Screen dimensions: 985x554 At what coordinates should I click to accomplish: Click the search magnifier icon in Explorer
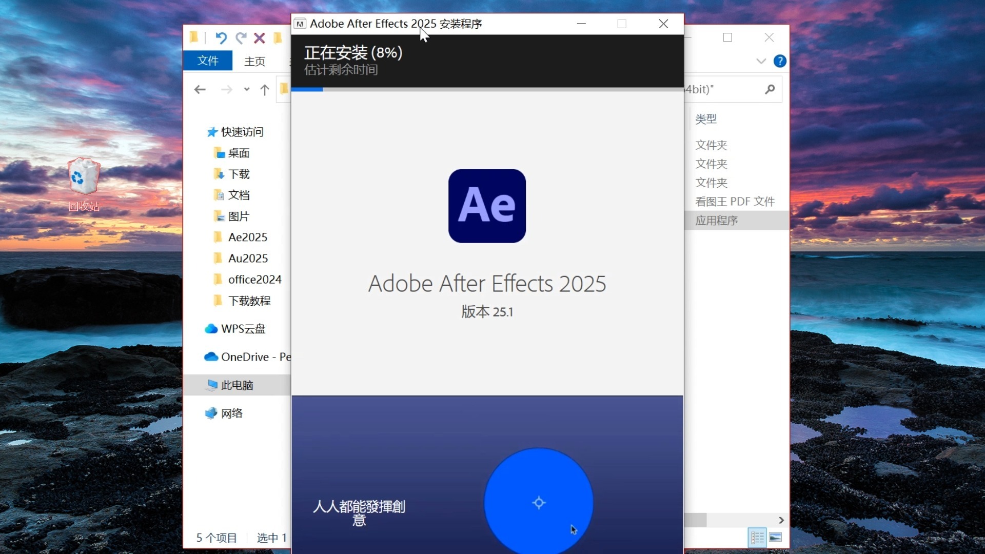(770, 89)
